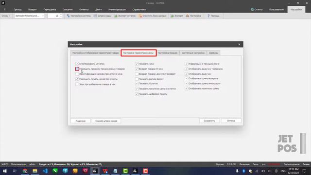This screenshot has width=311, height=175.
Task: Open the notepad-style taskbar icon
Action: coord(115,171)
